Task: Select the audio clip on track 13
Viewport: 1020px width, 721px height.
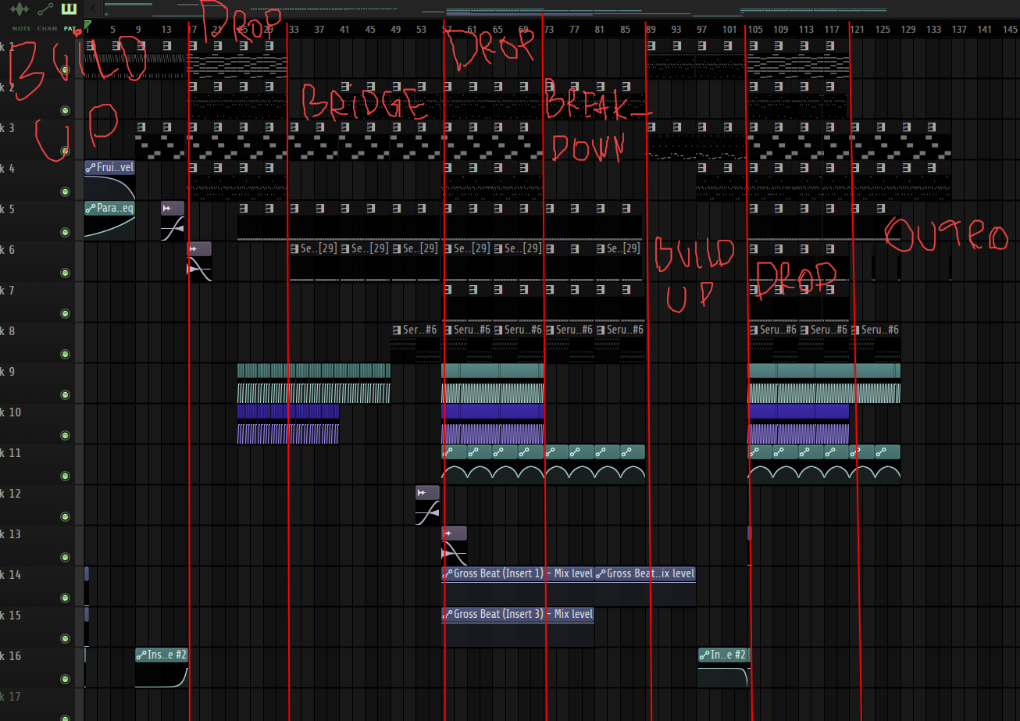Action: 454,547
